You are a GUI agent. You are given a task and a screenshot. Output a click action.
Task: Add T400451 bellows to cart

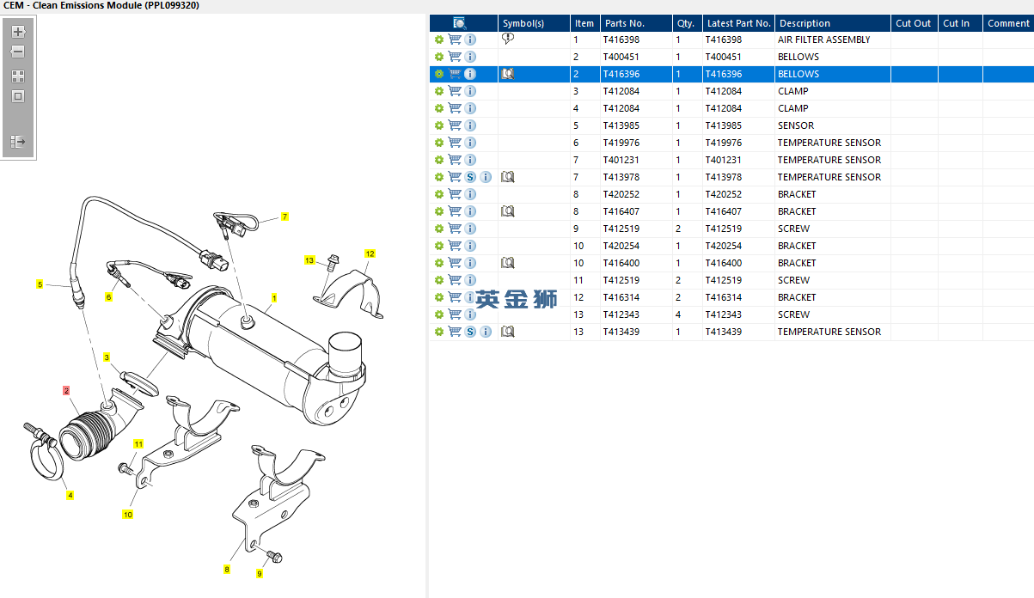coord(455,57)
